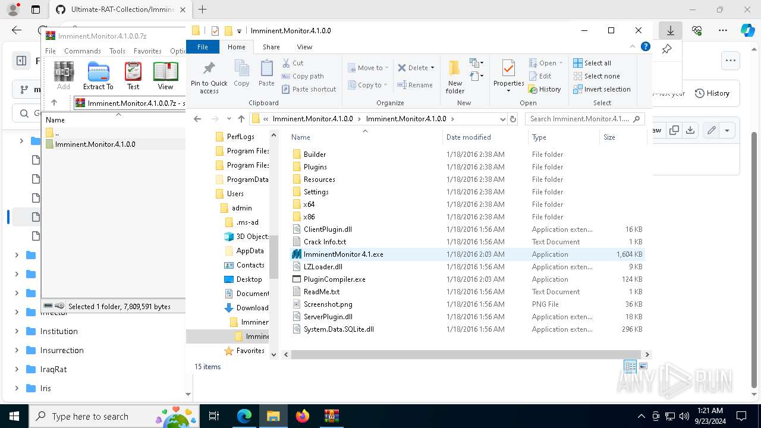The image size is (761, 428).
Task: Expand IraqRat folder in GitHub tree
Action: [x=17, y=369]
